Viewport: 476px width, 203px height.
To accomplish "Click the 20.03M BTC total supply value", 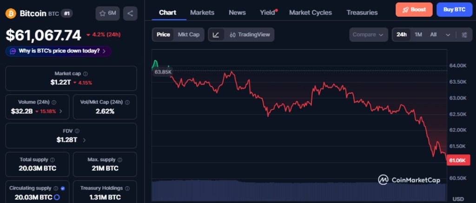I will coord(37,169).
